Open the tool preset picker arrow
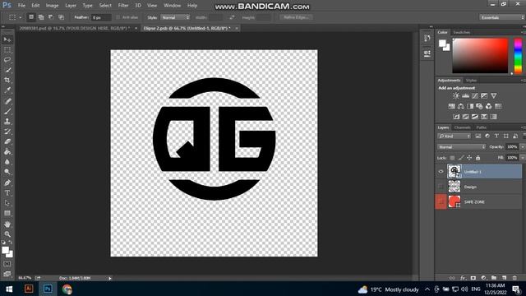 [x=20, y=17]
